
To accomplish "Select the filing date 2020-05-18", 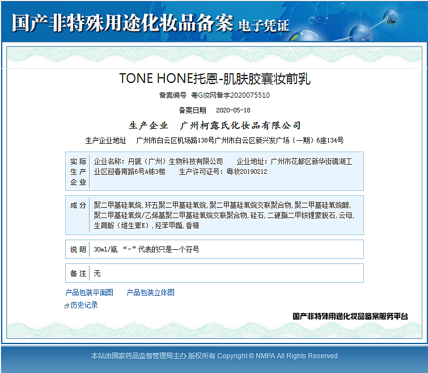I will 233,110.
